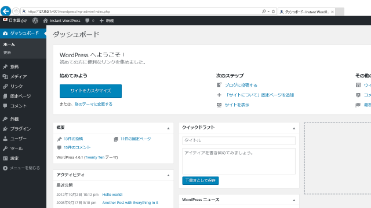The width and height of the screenshot is (371, 208).
Task: Click the page icon beside 11件の固定ページ
Action: tap(116, 139)
